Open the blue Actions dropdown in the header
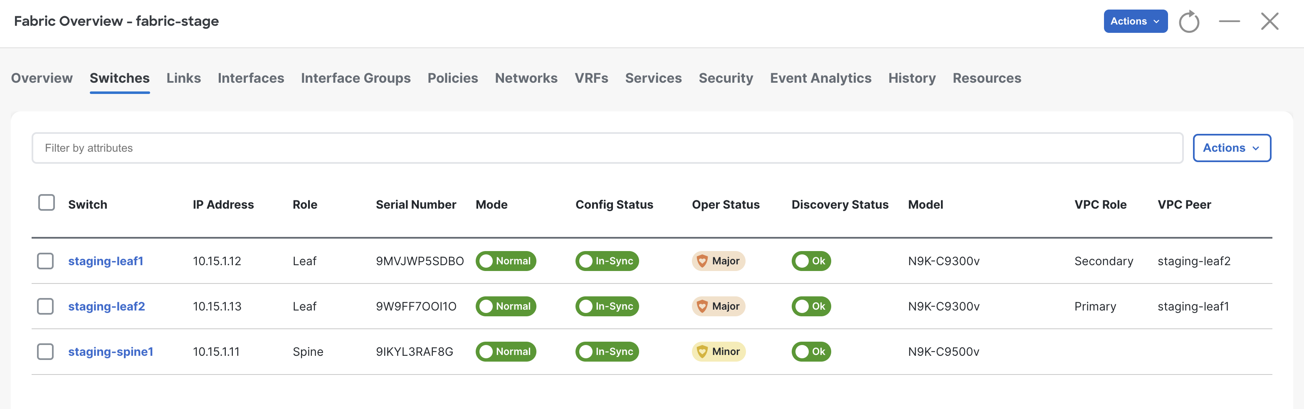Screen dimensions: 1304x409 click(x=1136, y=21)
